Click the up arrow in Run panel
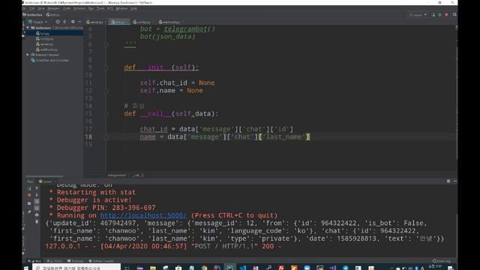Screen dimensions: 480x270 pos(37,188)
